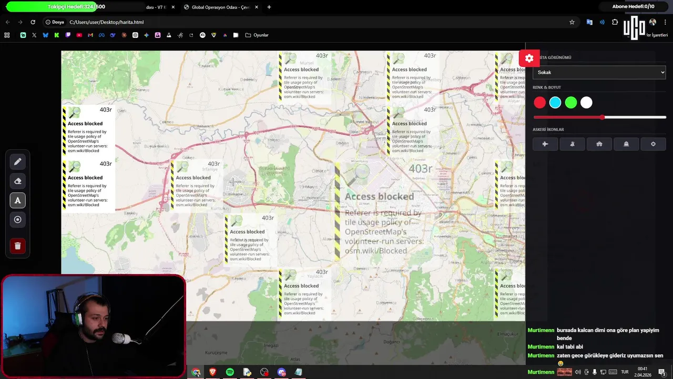The width and height of the screenshot is (673, 379).
Task: Click the taskbar clock showing 00:41
Action: 643,372
